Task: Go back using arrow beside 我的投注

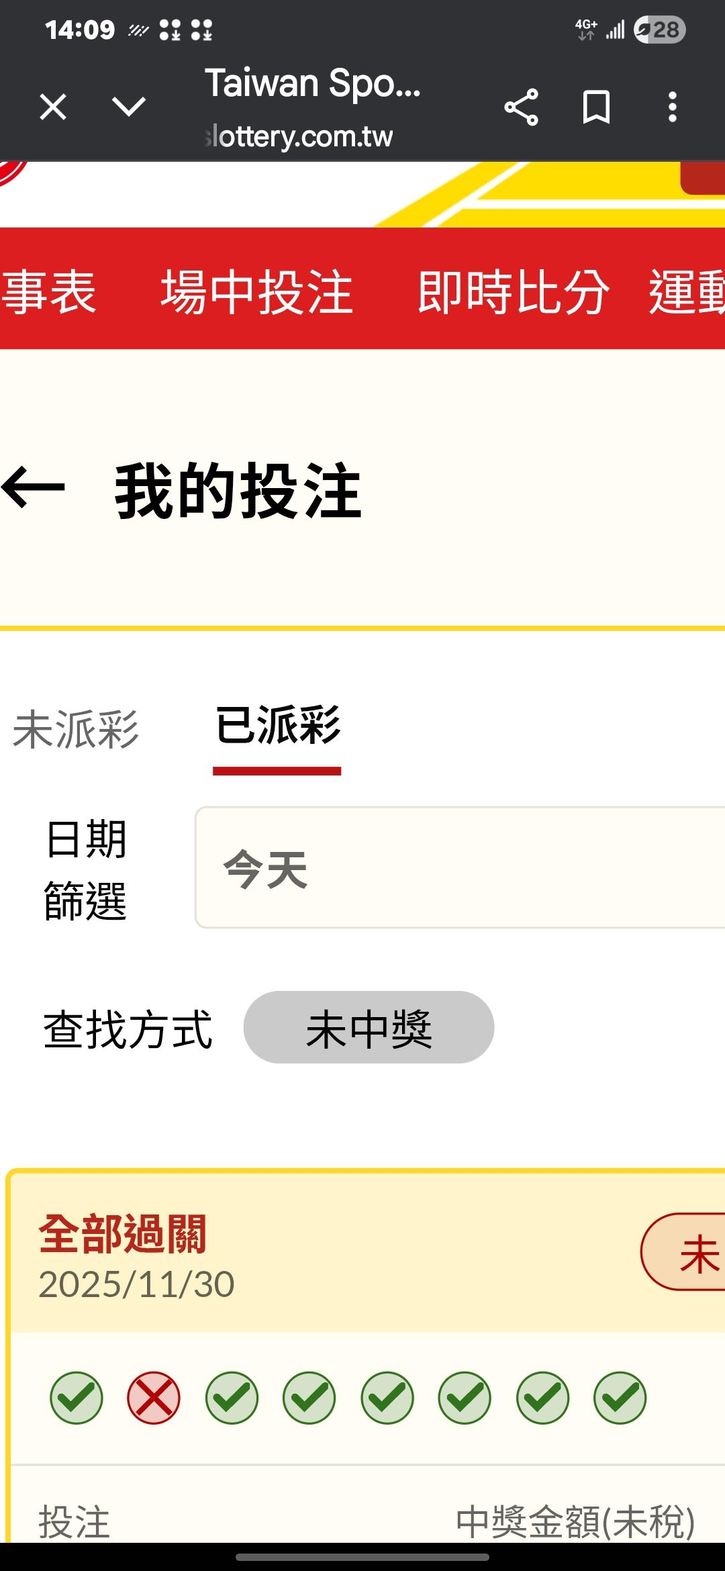Action: tap(34, 488)
